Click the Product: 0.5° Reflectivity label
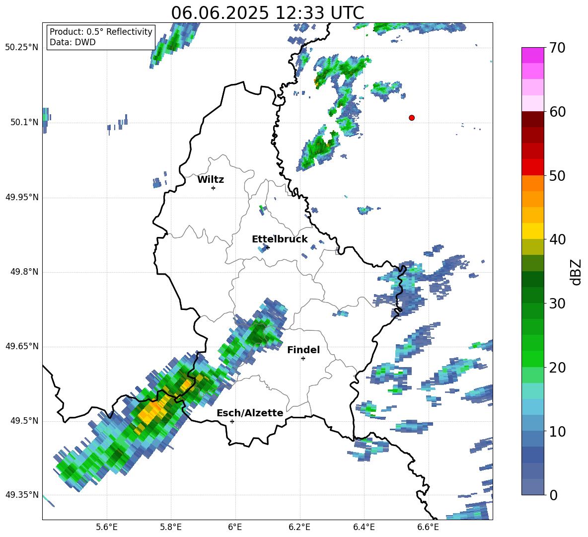The image size is (588, 537). pyautogui.click(x=101, y=31)
